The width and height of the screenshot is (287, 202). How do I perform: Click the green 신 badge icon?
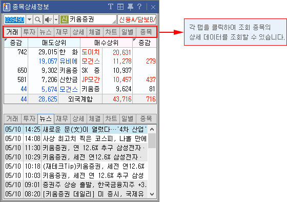tap(64, 19)
